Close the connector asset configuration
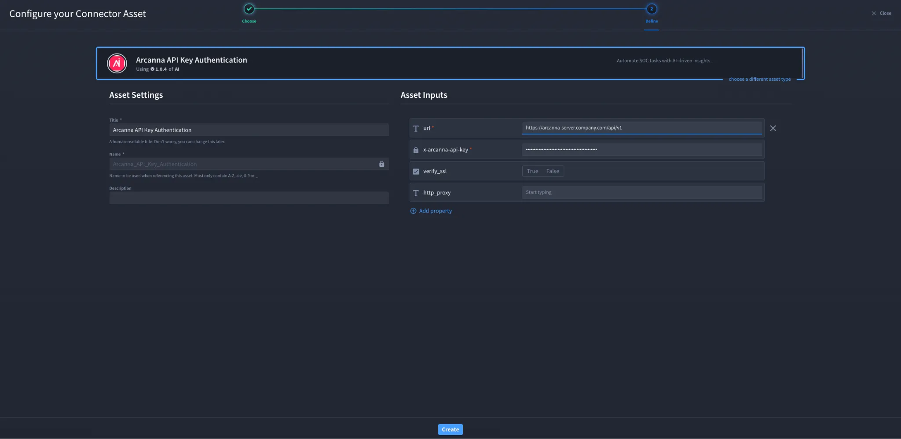 tap(881, 13)
